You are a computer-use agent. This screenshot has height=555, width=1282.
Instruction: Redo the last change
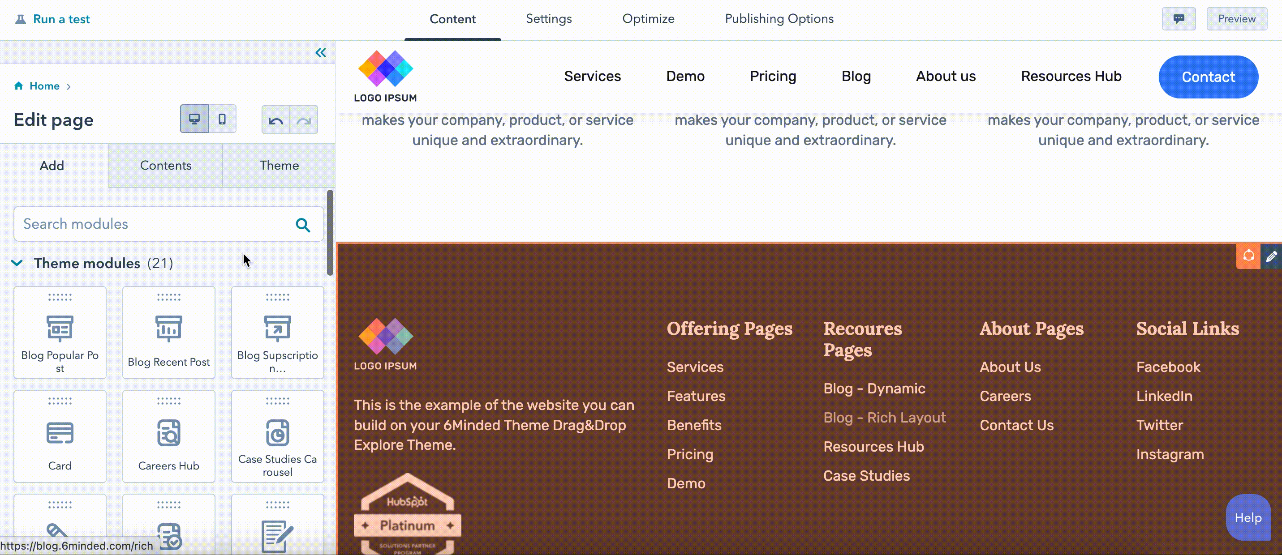(304, 120)
